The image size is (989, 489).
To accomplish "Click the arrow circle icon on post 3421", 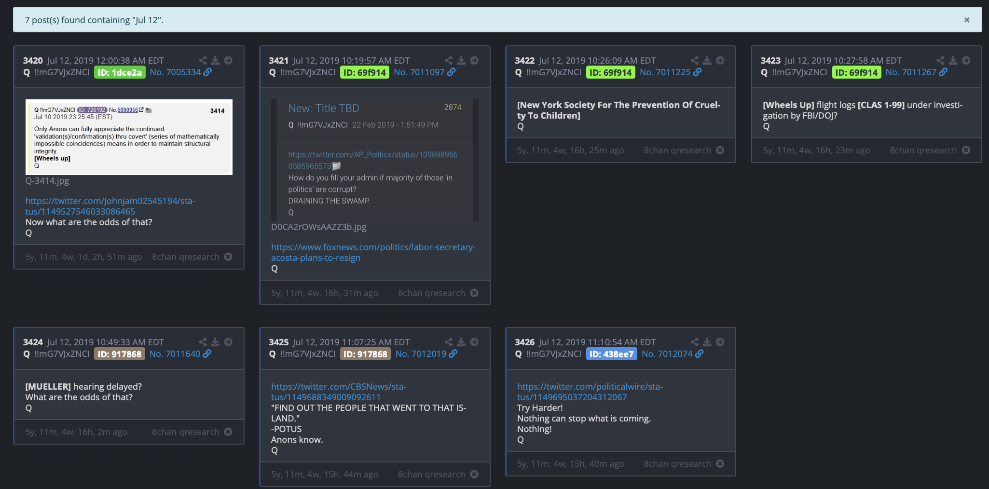I will 474,60.
